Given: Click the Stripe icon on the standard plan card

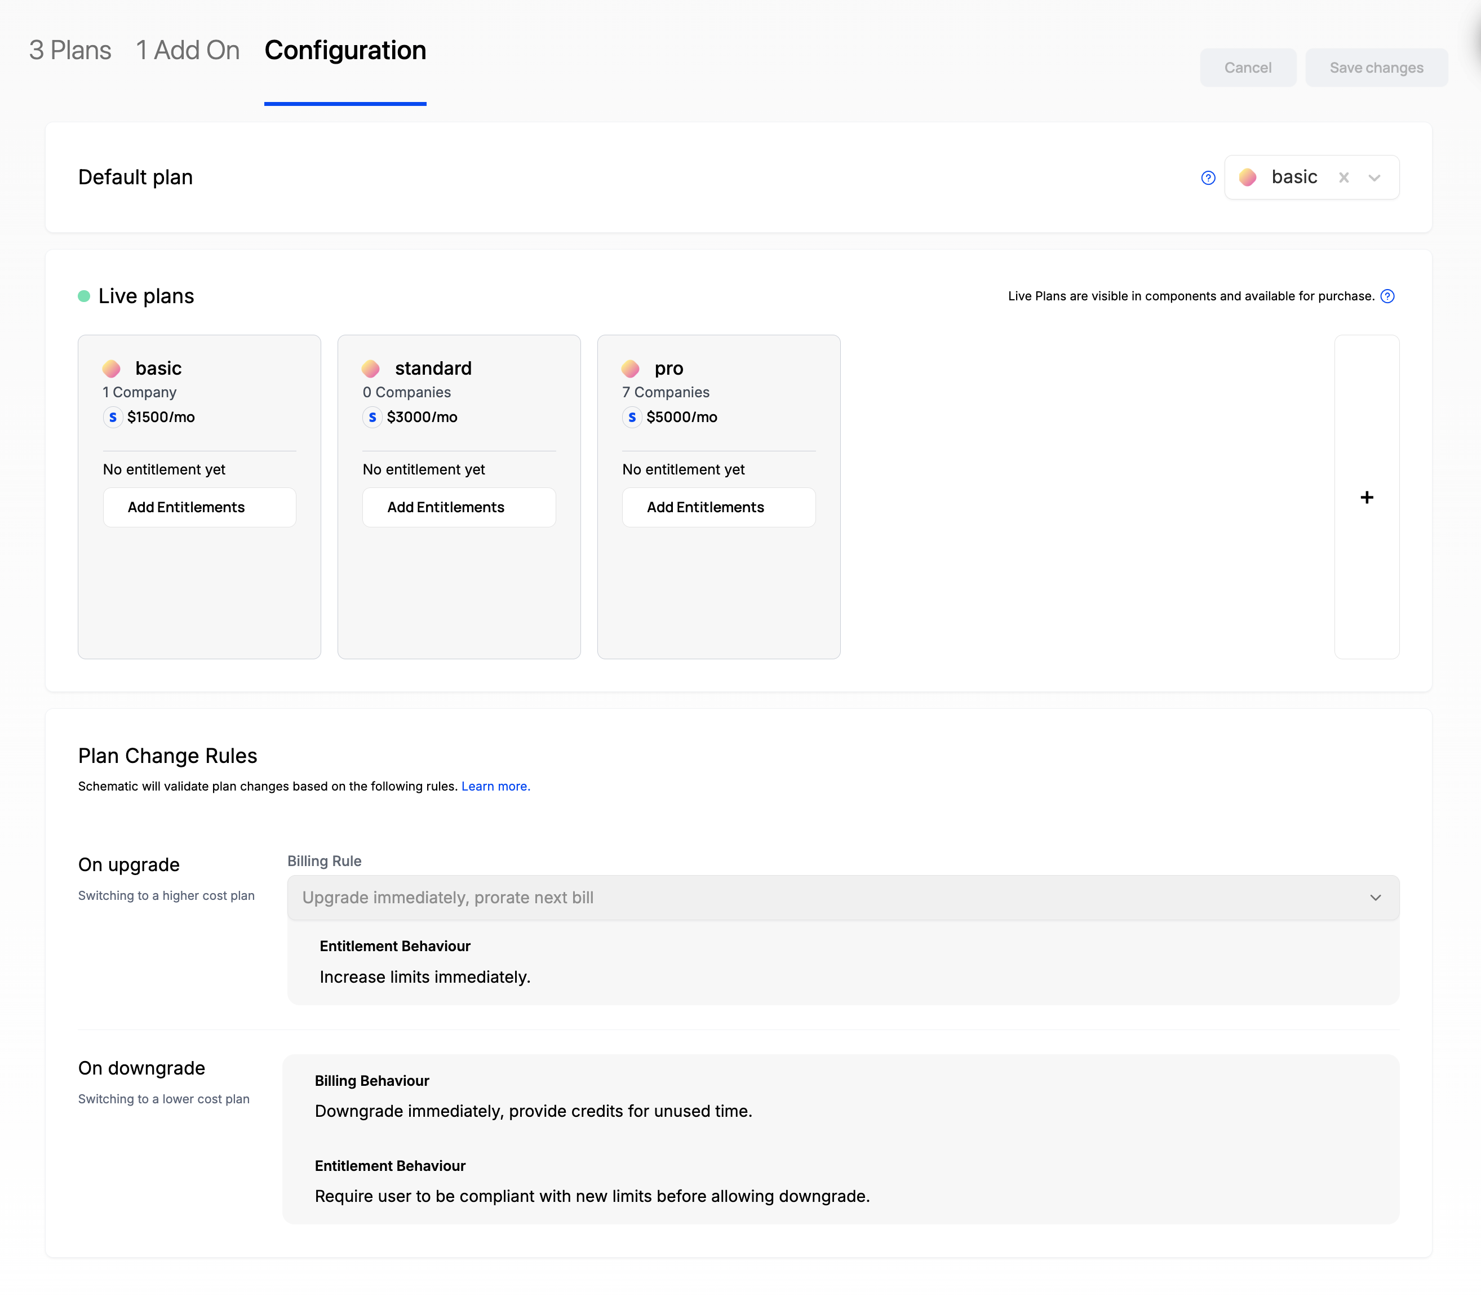Looking at the screenshot, I should (x=373, y=418).
